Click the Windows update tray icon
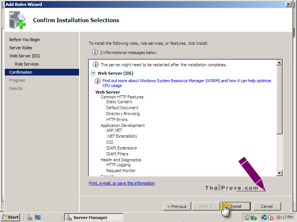Viewport: 297px width, 222px height. click(x=247, y=217)
